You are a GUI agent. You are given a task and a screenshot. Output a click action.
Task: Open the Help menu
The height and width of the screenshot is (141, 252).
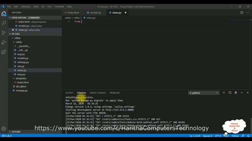[x=69, y=7]
